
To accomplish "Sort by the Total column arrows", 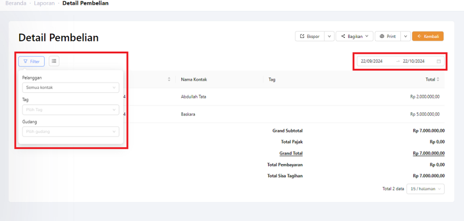I will coord(438,80).
